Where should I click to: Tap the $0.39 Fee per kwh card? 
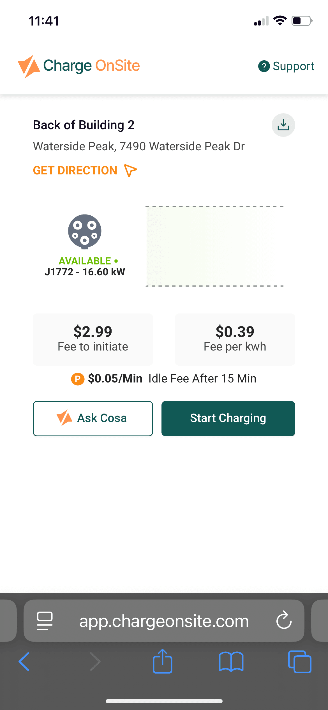pyautogui.click(x=235, y=339)
